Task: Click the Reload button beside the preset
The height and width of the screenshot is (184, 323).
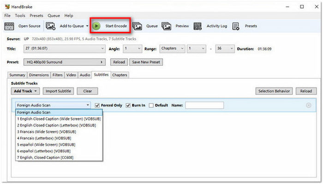Action: tap(119, 62)
